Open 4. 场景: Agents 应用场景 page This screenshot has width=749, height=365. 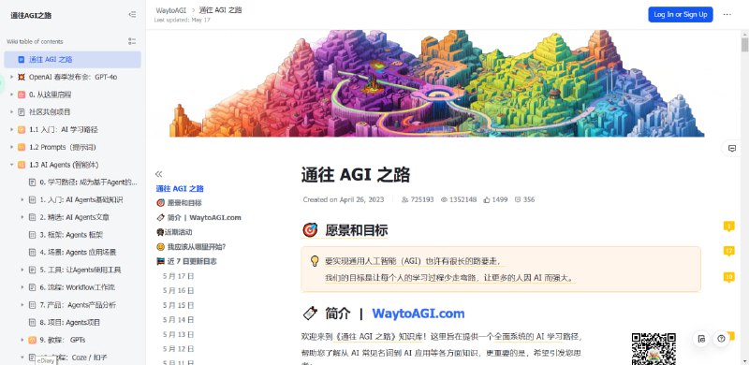pyautogui.click(x=78, y=253)
